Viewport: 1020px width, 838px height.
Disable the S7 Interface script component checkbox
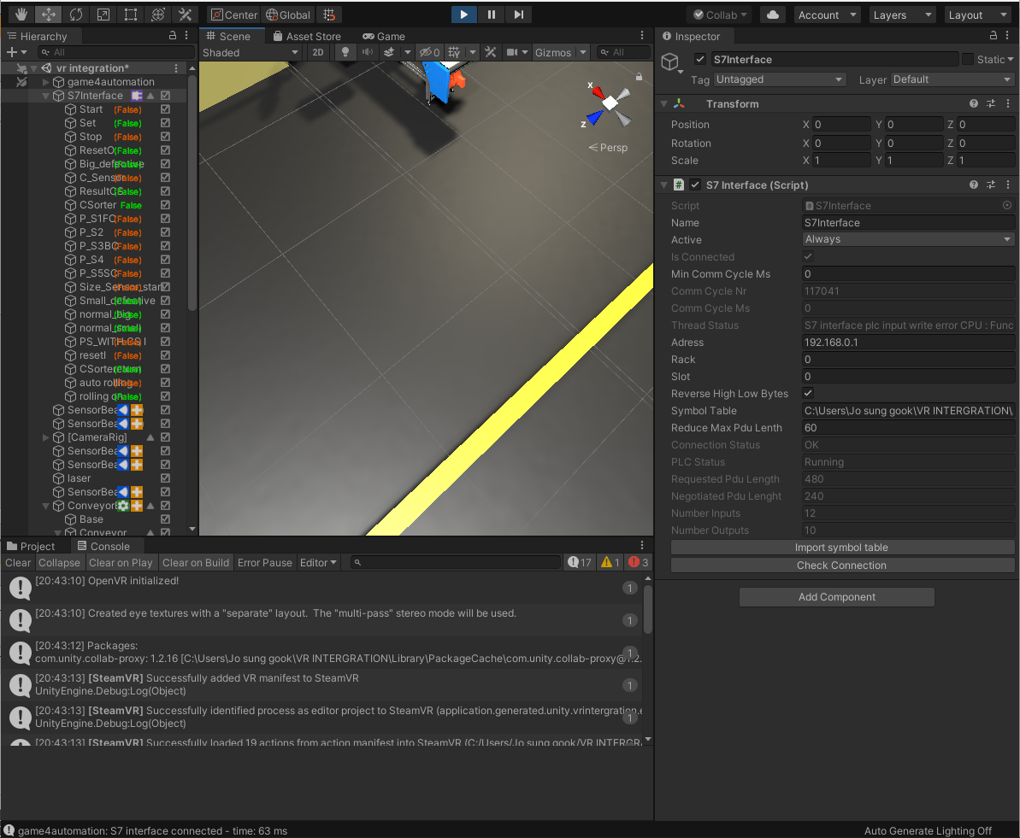[695, 185]
